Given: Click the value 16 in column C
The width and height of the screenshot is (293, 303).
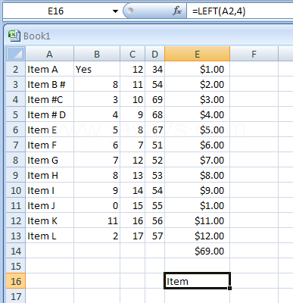Looking at the screenshot, I should [132, 220].
